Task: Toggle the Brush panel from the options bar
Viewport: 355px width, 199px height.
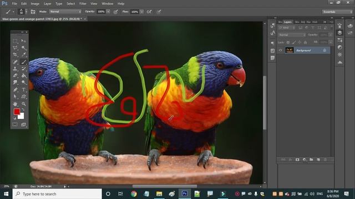Action: coord(33,12)
